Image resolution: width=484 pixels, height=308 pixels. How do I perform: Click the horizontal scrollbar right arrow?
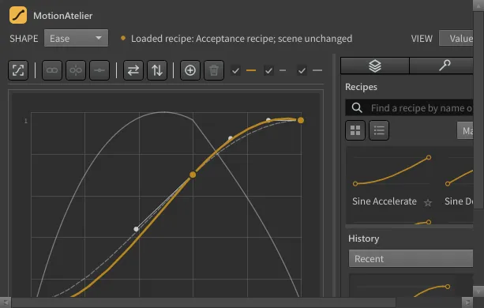point(467,302)
